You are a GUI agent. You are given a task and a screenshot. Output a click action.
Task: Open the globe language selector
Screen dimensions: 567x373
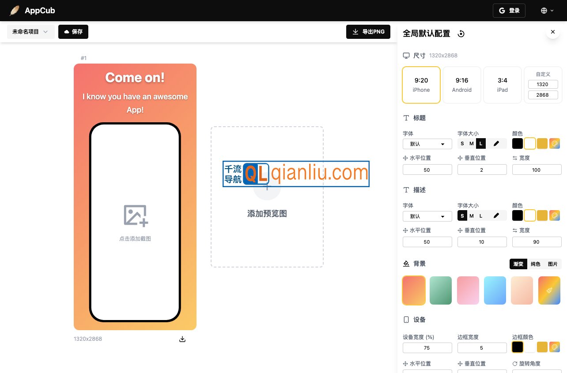(x=547, y=10)
